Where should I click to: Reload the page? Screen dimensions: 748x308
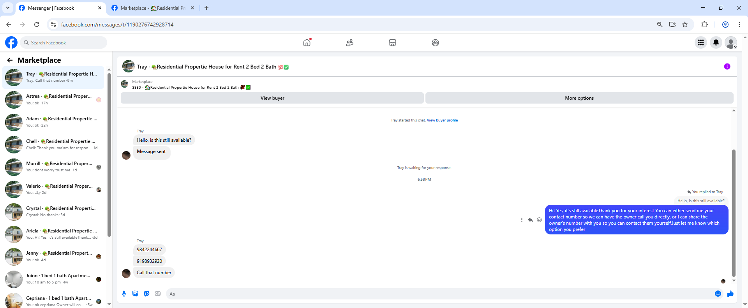37,25
